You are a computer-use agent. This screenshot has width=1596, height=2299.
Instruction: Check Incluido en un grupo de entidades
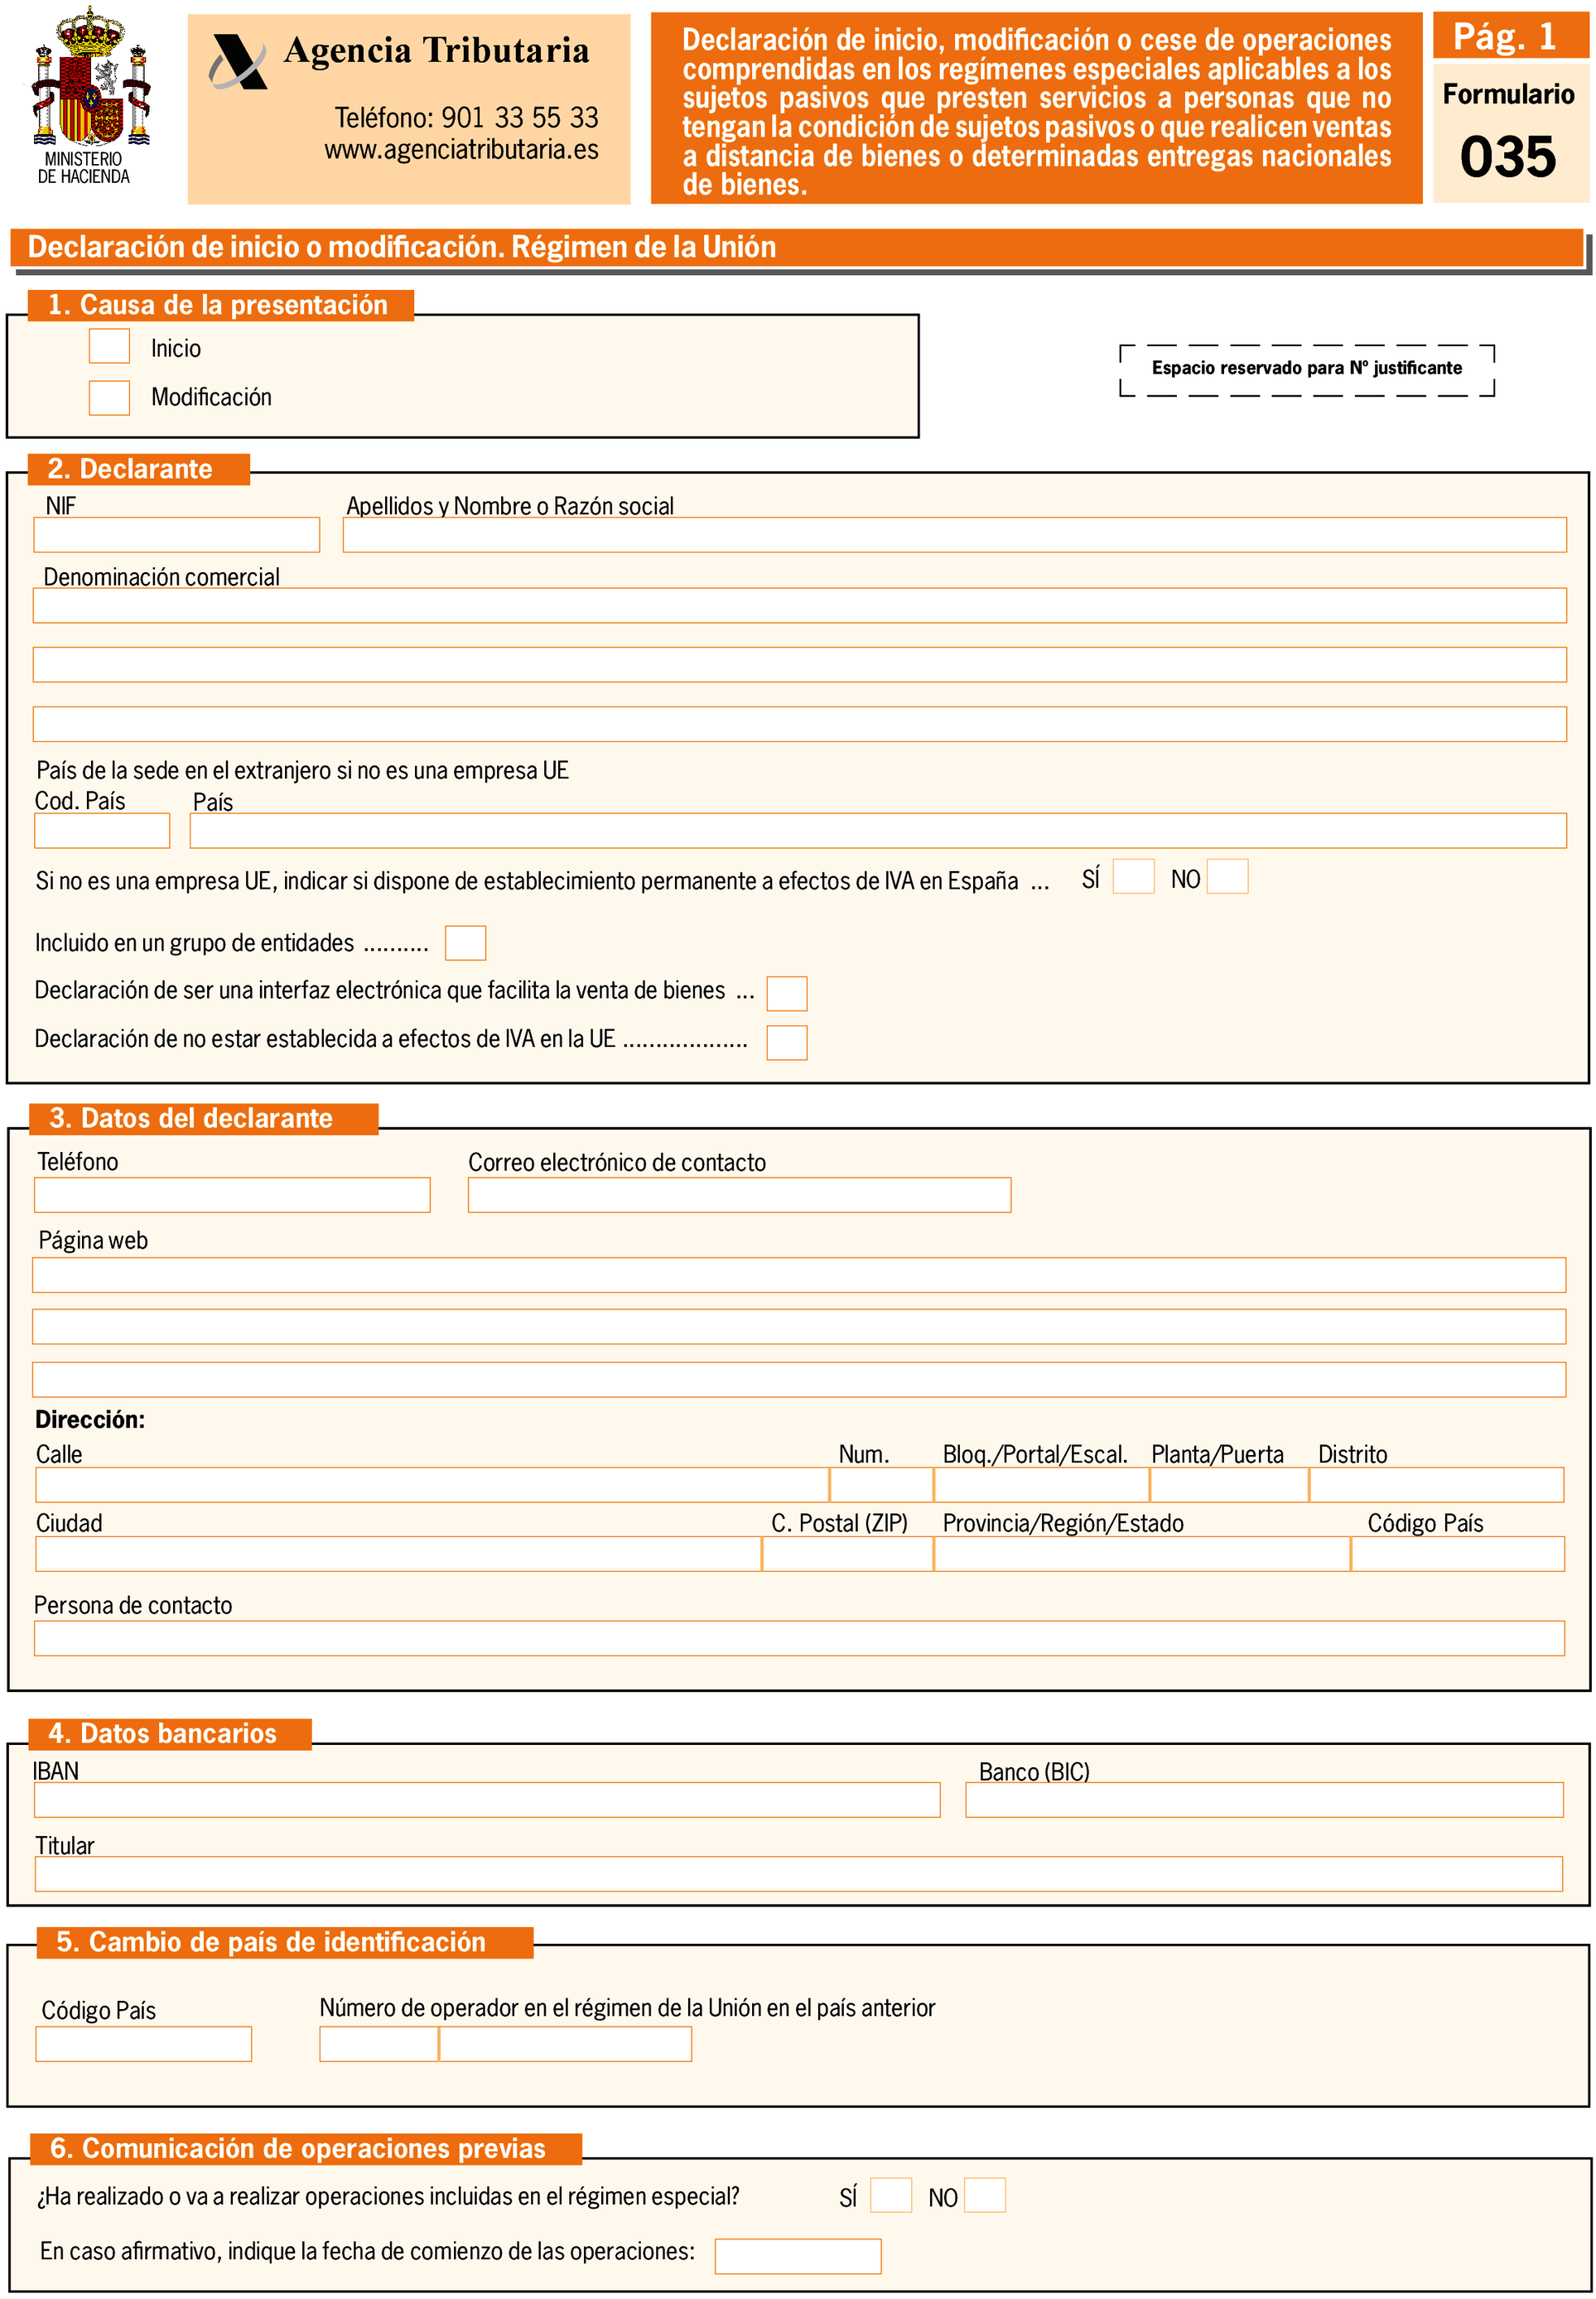click(x=466, y=943)
